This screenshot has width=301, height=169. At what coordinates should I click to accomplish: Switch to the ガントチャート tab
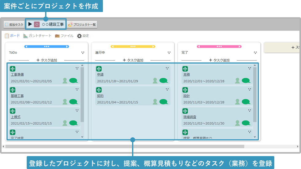tap(37, 36)
